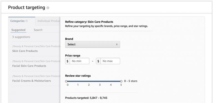Click the Price range label
This screenshot has width=213, height=103.
73,56
